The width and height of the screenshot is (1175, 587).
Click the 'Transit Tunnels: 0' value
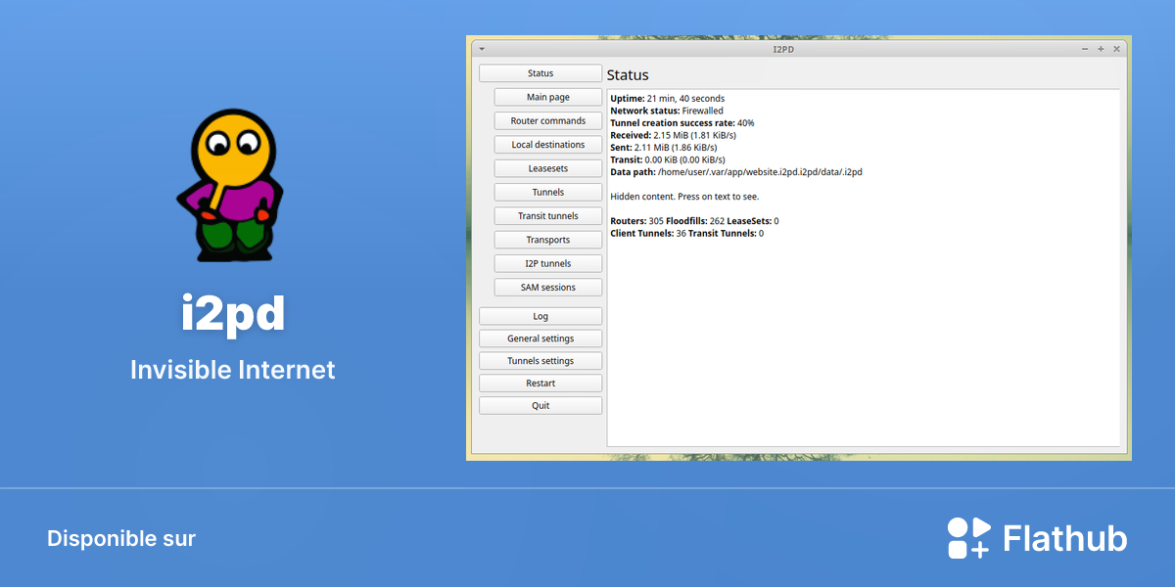726,234
